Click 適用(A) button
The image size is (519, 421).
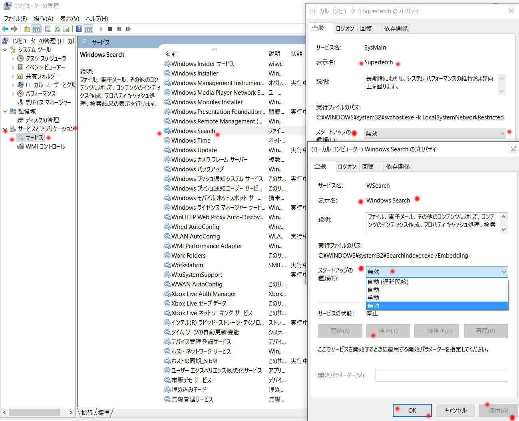[499, 410]
